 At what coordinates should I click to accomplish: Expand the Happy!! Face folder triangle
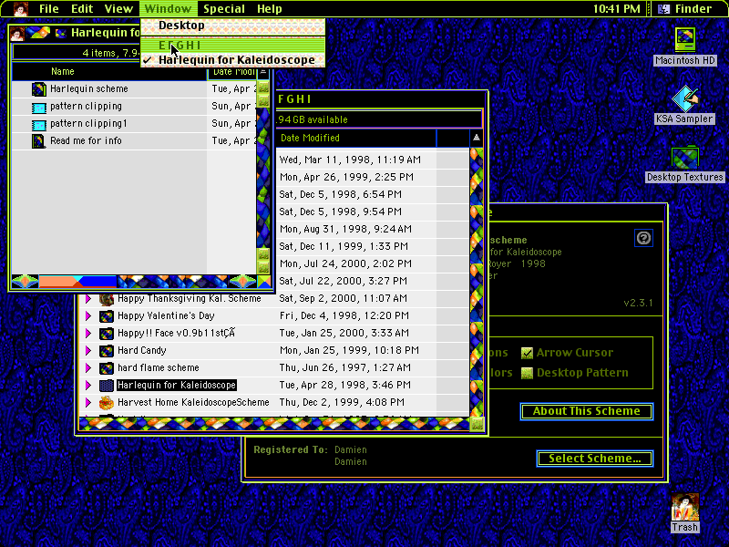click(x=88, y=334)
